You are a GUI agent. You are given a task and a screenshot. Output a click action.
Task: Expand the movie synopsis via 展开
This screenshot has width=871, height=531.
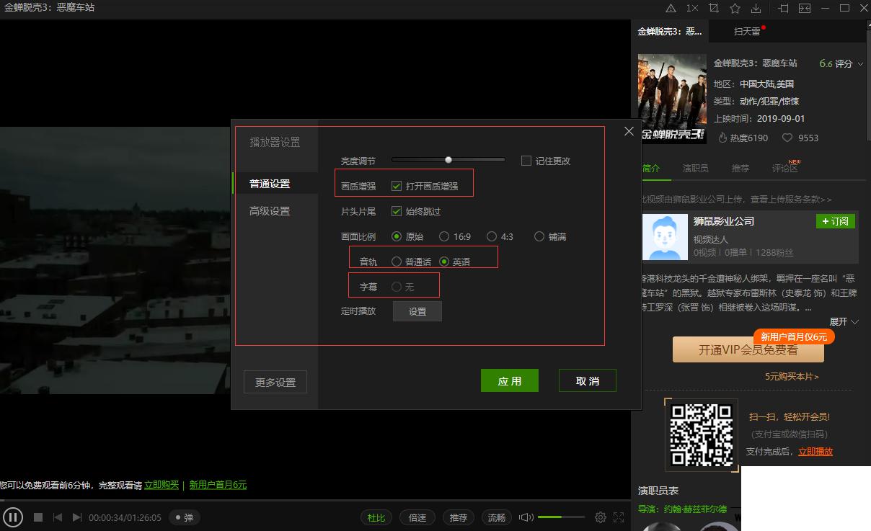coord(840,322)
